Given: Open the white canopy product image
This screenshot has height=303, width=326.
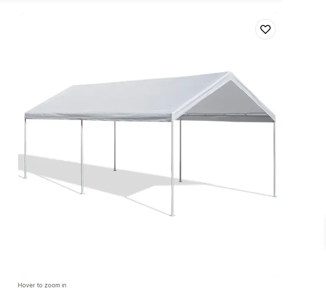Looking at the screenshot, I should 150,144.
